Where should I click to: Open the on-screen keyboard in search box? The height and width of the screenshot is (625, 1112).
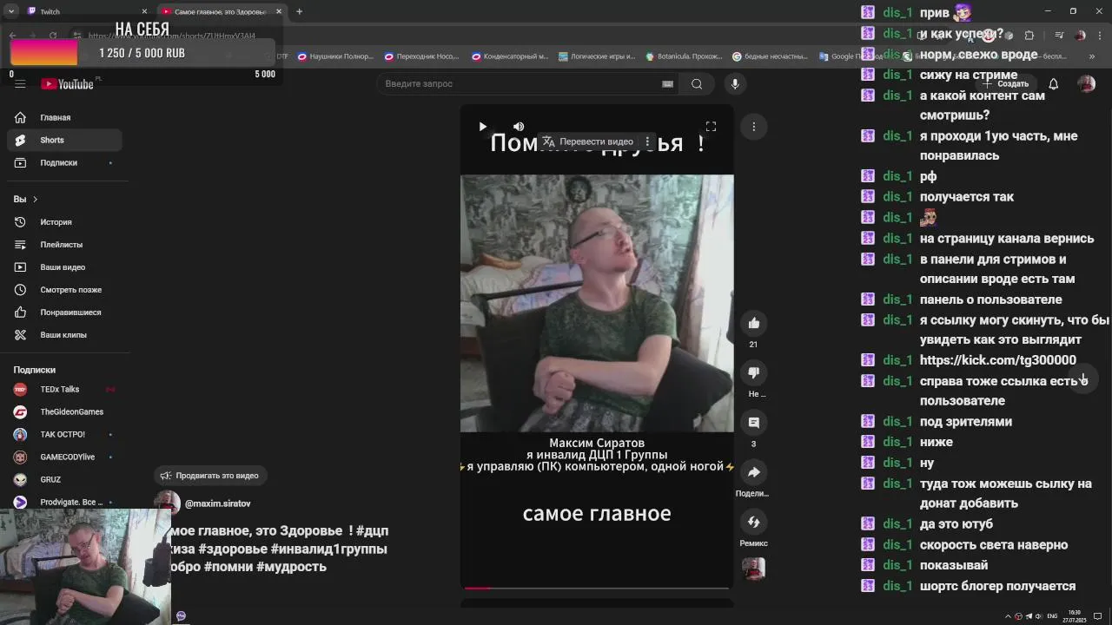tap(667, 84)
